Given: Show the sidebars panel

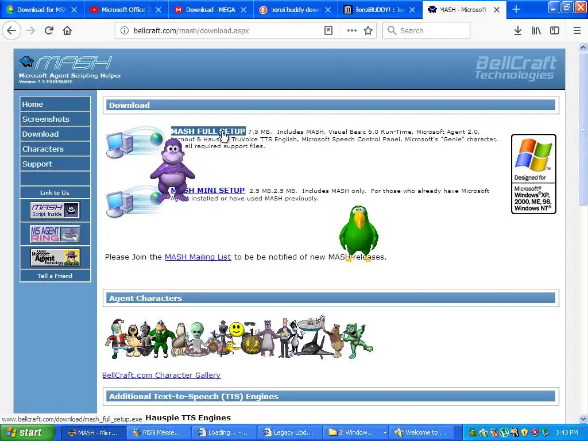Looking at the screenshot, I should (555, 31).
